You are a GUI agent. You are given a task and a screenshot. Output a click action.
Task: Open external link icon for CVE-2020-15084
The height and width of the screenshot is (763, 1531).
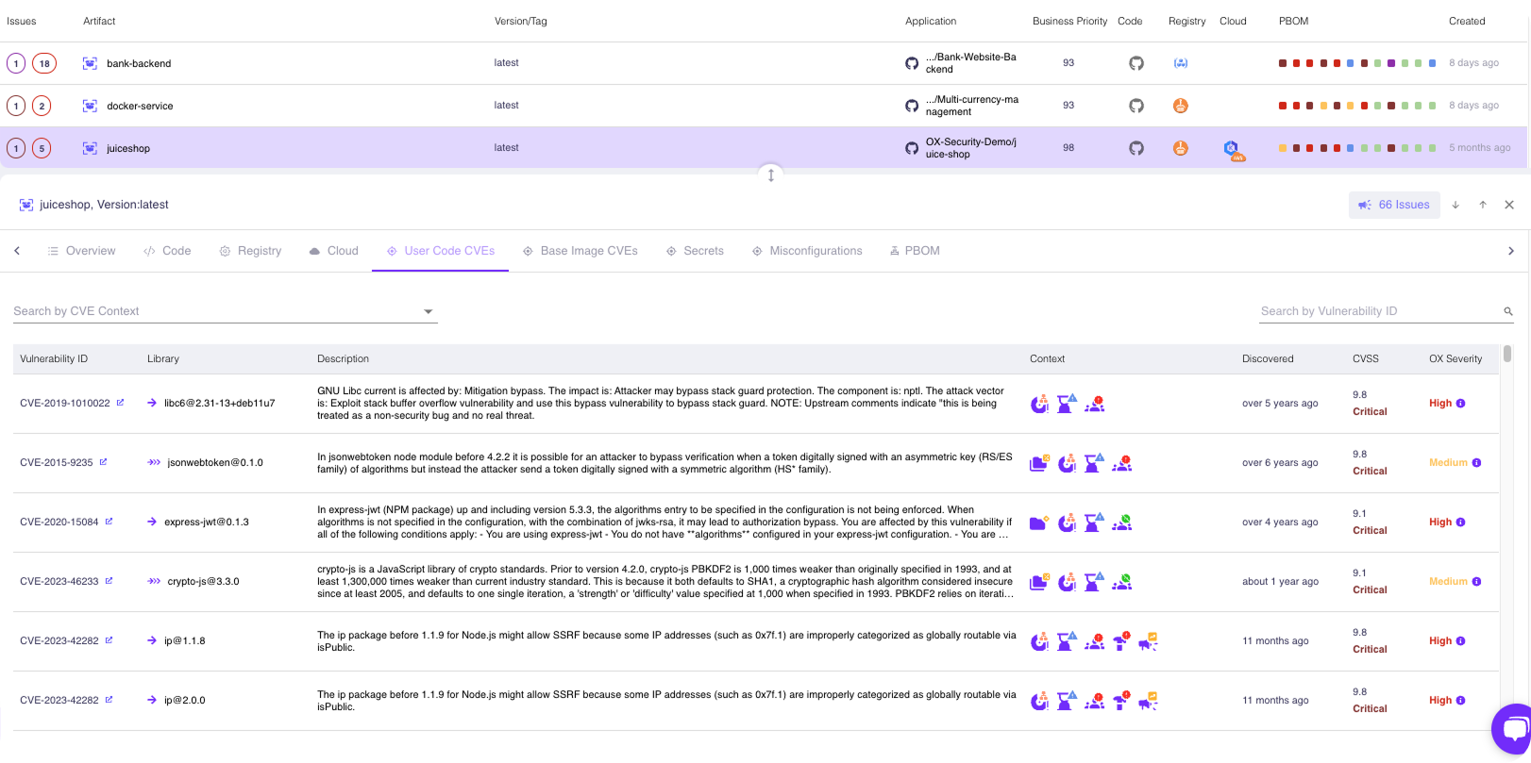pos(109,522)
